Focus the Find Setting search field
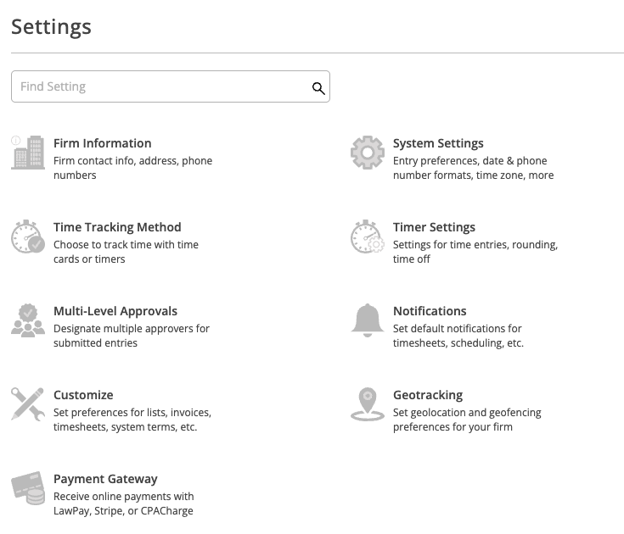Image resolution: width=624 pixels, height=534 pixels. [x=171, y=86]
